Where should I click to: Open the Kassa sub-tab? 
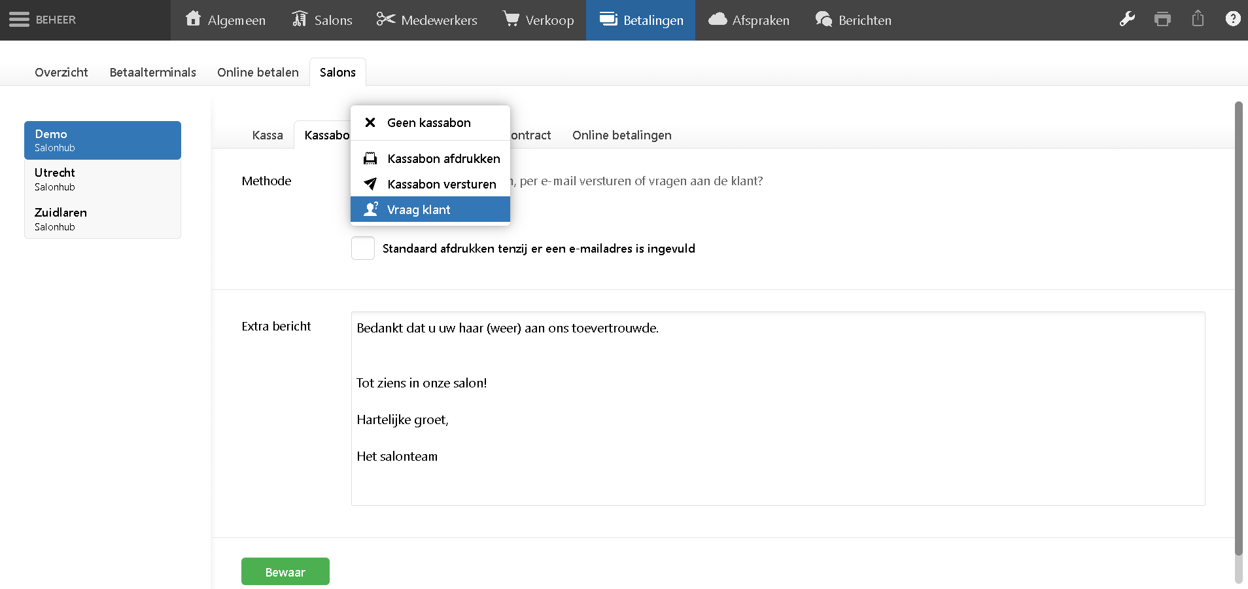268,135
